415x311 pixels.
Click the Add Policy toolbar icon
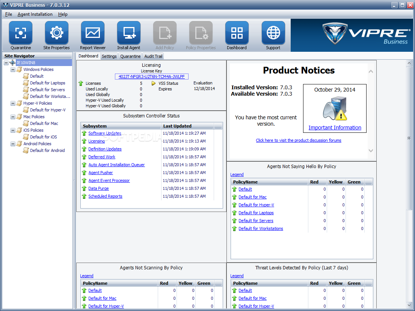(164, 33)
